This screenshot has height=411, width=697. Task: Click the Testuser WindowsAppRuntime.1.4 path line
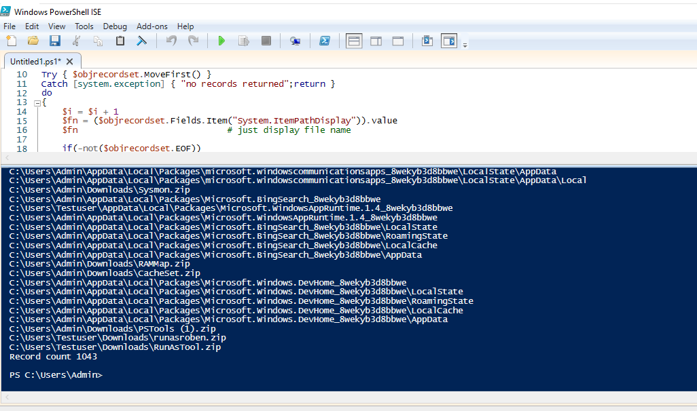231,208
